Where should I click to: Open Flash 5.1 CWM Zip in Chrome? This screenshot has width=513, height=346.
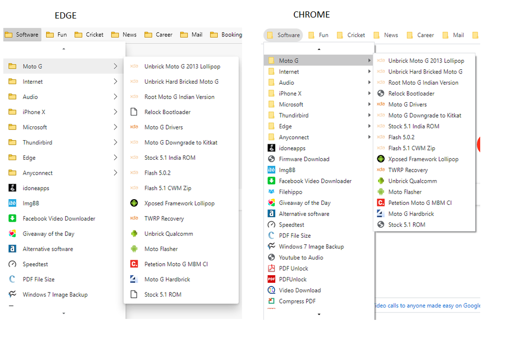(424, 148)
